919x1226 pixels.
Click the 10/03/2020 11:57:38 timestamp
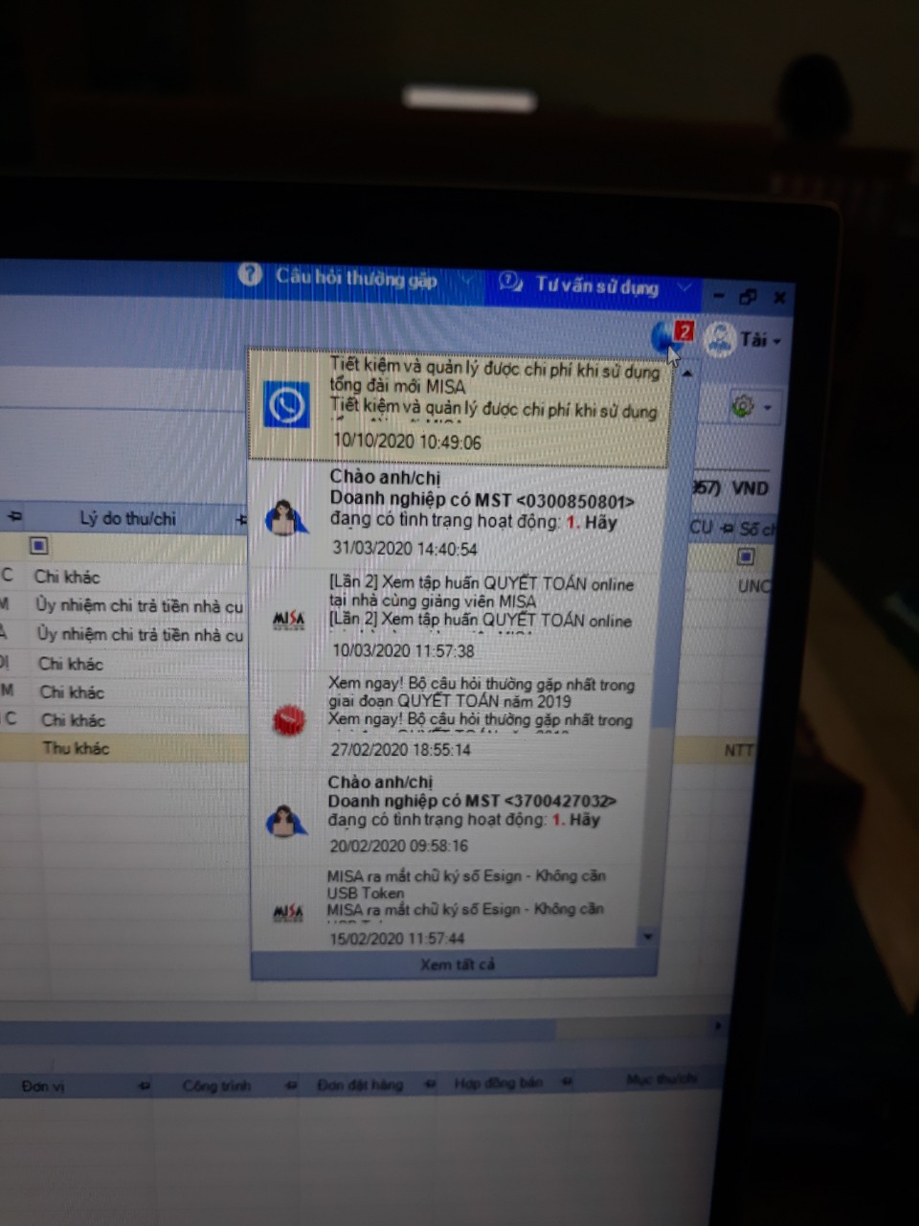click(x=403, y=650)
